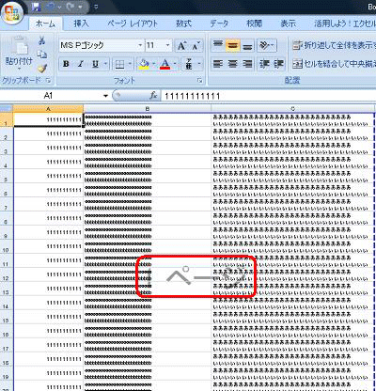Screen dimensions: 376x391
Task: Expand the Name Box dropdown arrow
Action: [x=105, y=96]
